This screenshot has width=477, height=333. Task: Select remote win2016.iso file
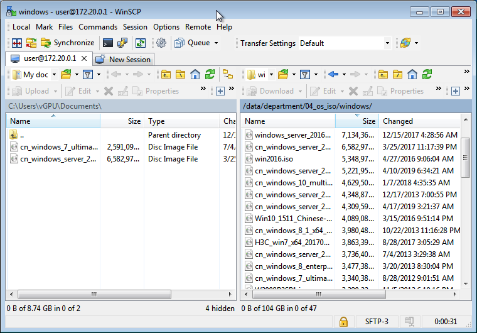click(x=351, y=159)
